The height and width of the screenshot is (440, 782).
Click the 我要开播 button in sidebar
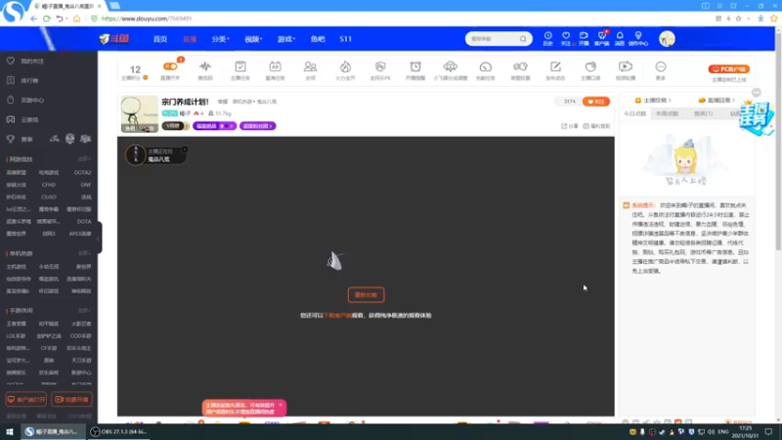tap(71, 400)
